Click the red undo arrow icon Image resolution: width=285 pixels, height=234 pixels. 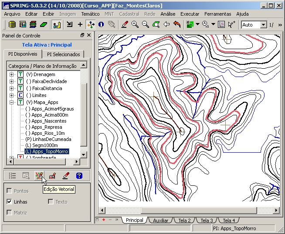pos(177,24)
